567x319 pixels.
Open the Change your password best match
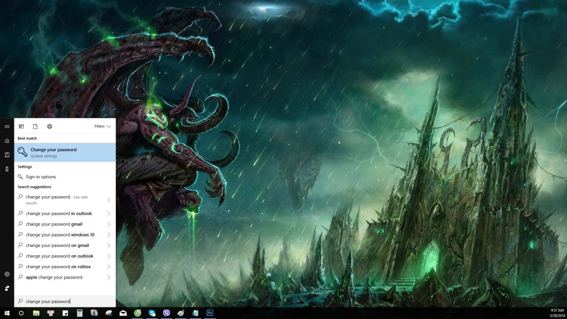pos(64,152)
